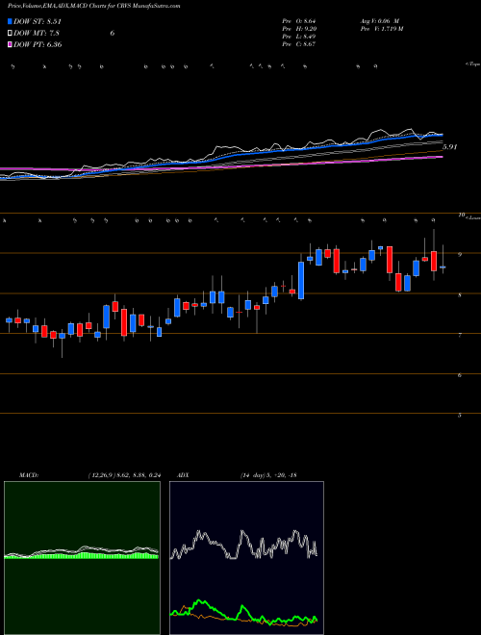This screenshot has height=635, width=481.
Task: Click the price axis label 5
Action: point(460,416)
